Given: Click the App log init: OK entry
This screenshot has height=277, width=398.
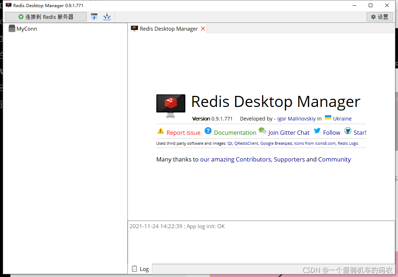Looking at the screenshot, I should click(x=177, y=226).
